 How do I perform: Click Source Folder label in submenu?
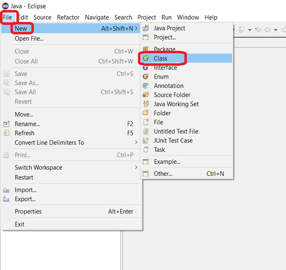172,95
